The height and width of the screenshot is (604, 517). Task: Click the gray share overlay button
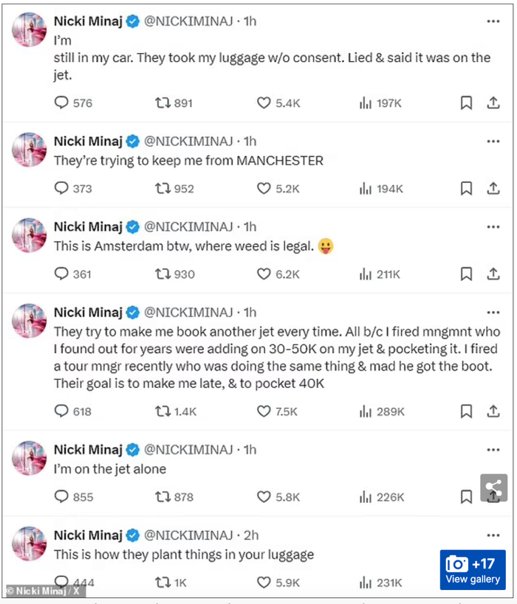point(493,487)
